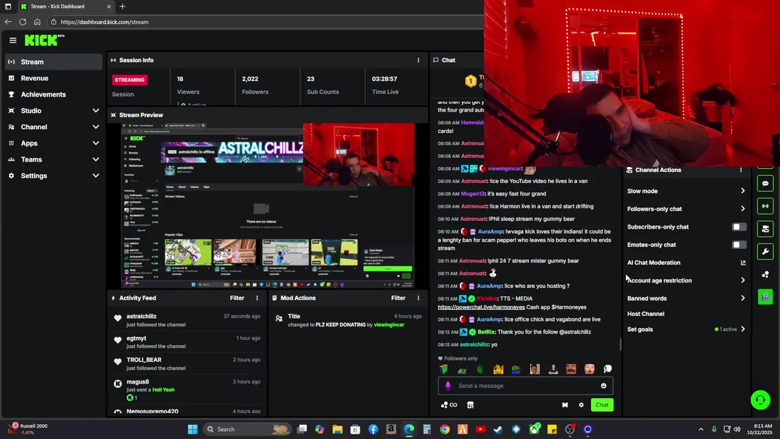Open Followers-only chat options arrow
Image resolution: width=780 pixels, height=439 pixels.
click(743, 209)
